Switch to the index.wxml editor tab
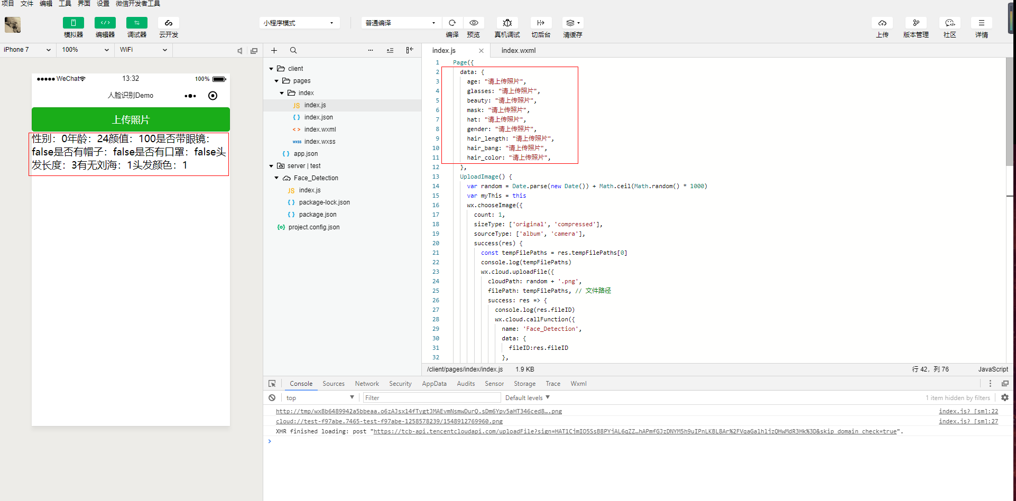 518,51
